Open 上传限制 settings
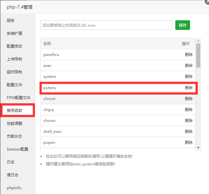Viewport: 209px width, 194px height. tap(14, 59)
